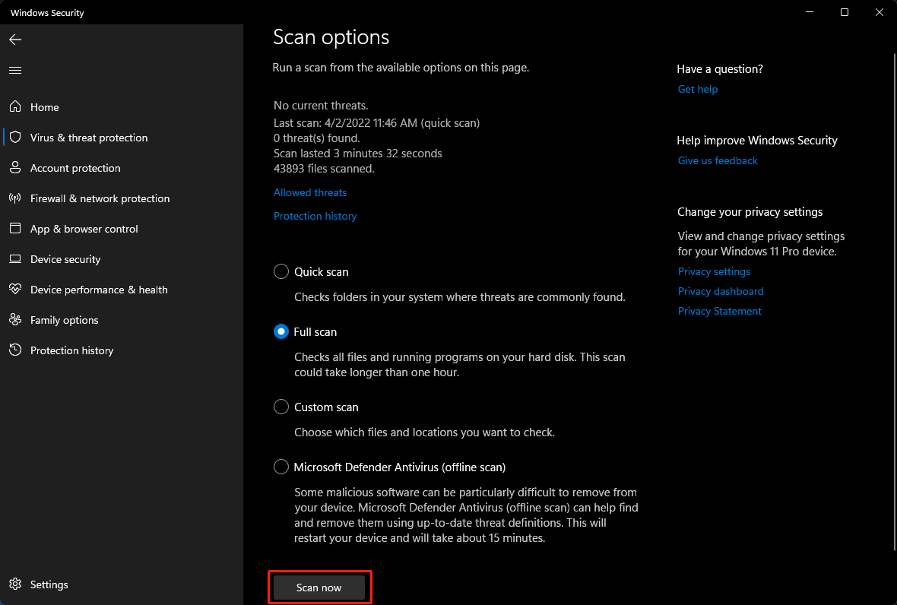897x605 pixels.
Task: Open Firewall & network protection icon
Action: (16, 198)
